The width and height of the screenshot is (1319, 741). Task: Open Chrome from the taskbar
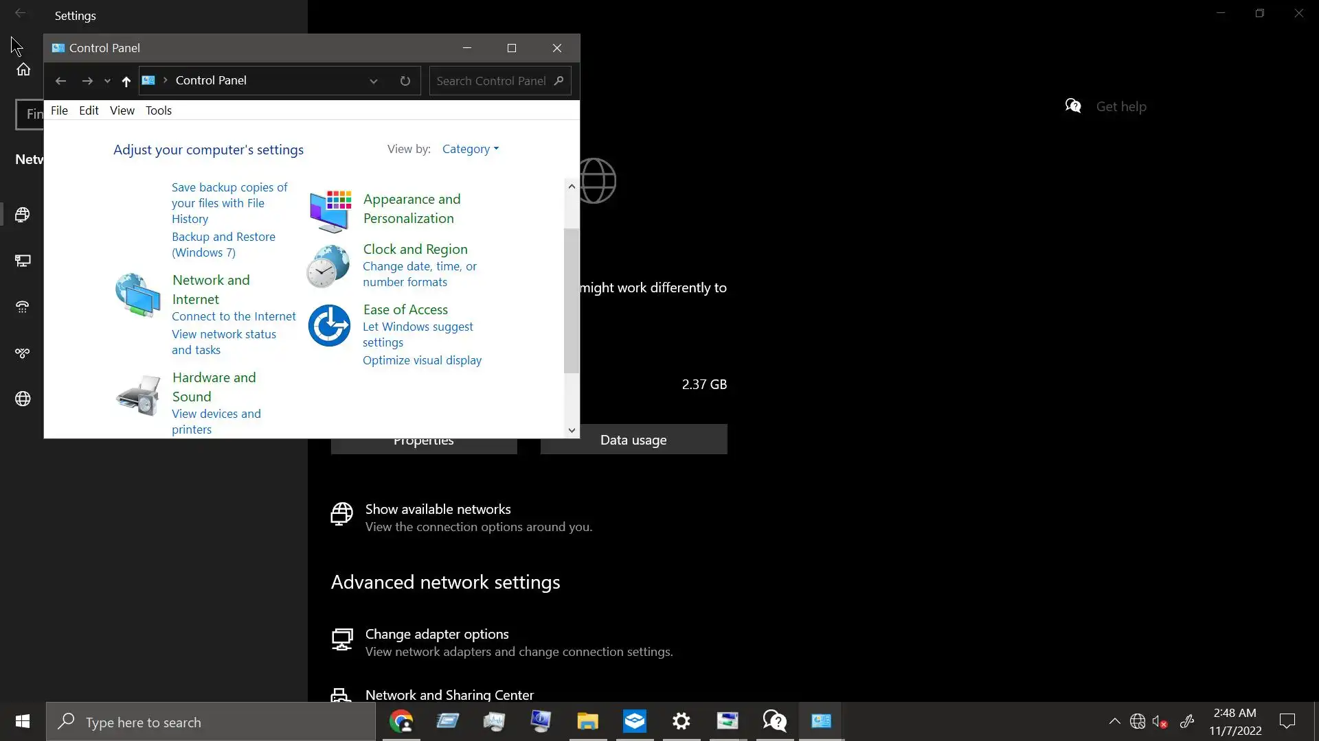[x=401, y=721]
